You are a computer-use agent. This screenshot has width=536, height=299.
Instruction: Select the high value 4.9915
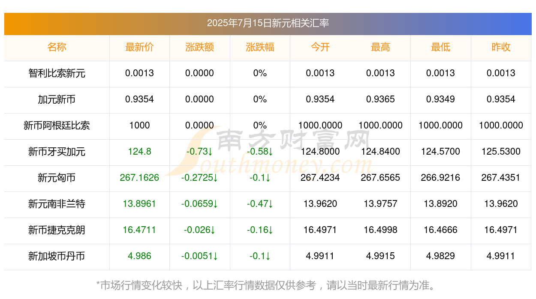point(380,256)
